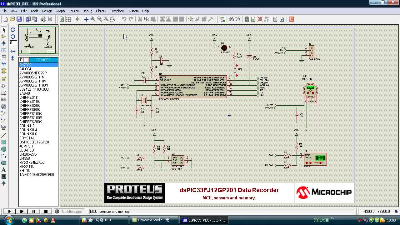Select Terminals mode
The height and width of the screenshot is (225, 400).
point(4,79)
